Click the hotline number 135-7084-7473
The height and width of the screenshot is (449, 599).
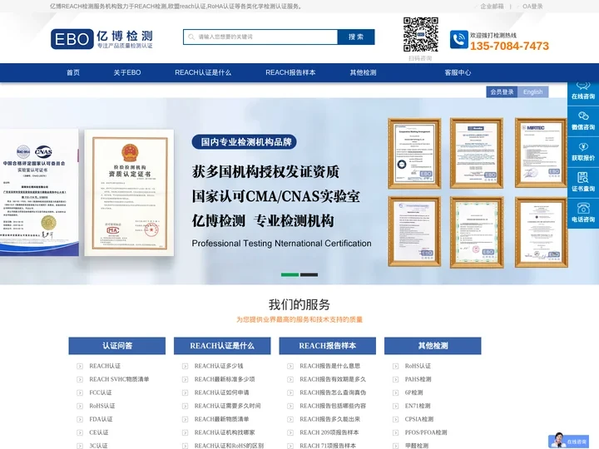[x=509, y=47]
